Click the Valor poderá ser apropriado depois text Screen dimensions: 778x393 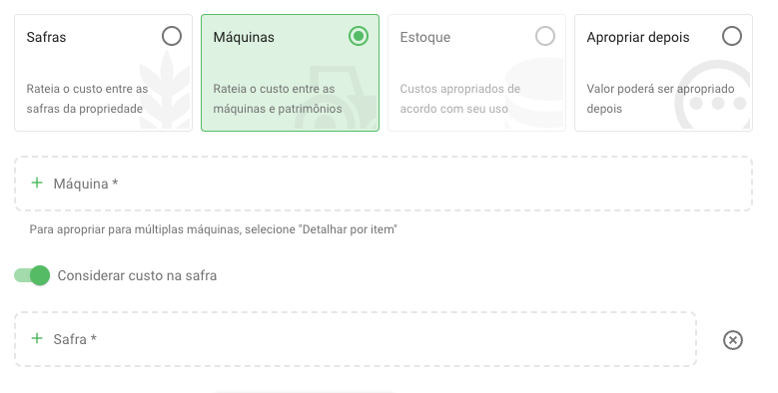coord(660,99)
